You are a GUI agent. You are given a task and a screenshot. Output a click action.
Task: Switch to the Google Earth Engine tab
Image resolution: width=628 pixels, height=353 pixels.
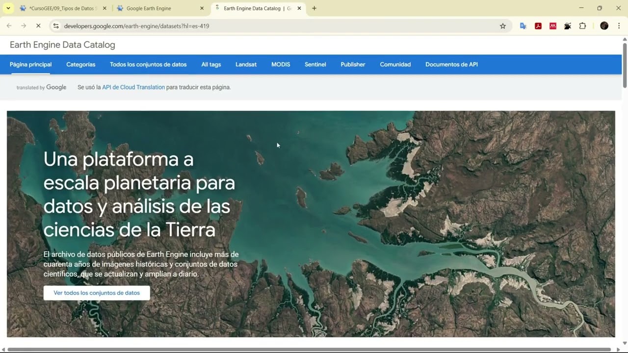coord(160,8)
